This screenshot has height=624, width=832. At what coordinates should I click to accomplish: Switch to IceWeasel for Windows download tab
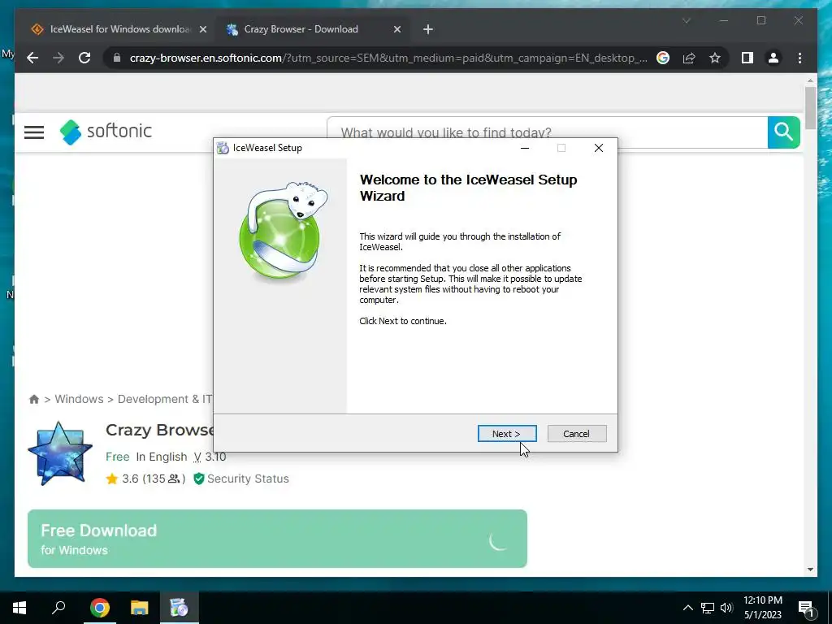(x=119, y=29)
